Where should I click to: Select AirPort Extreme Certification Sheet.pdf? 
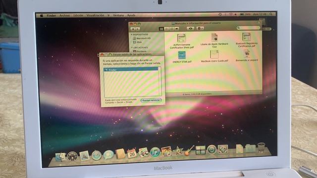click(x=182, y=41)
